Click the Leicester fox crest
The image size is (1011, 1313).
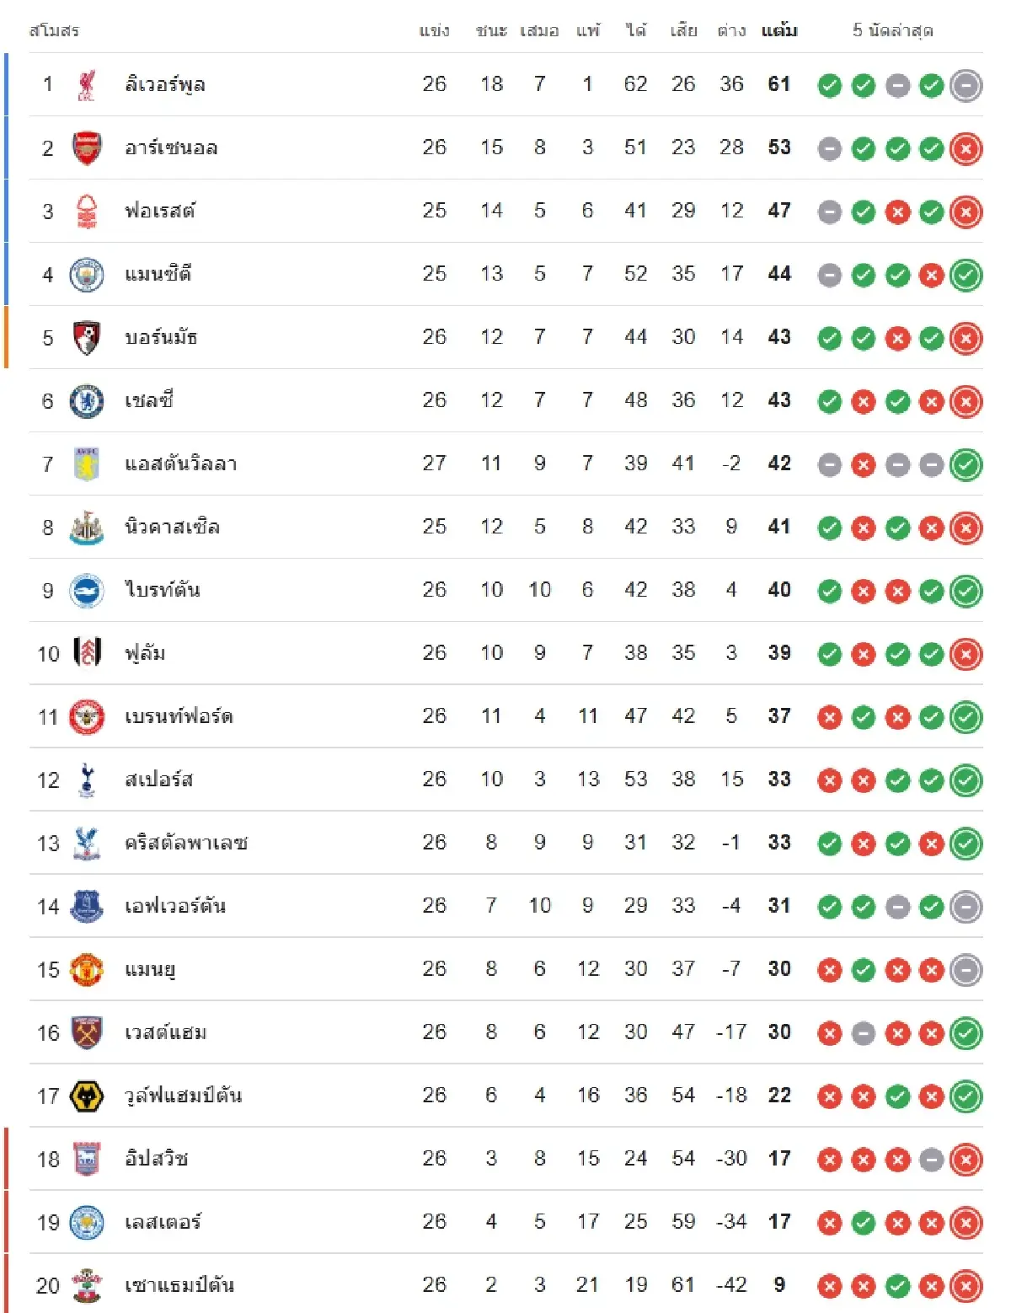tap(86, 1222)
